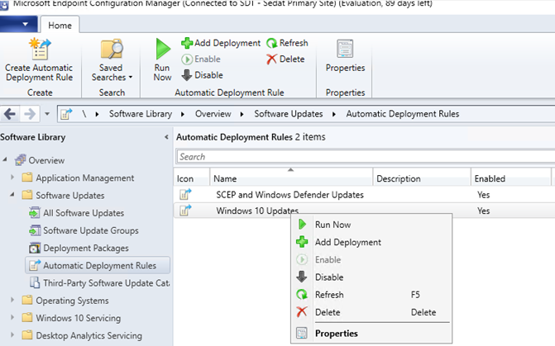Screen dimensions: 555x346
Task: Click Add Deployment in the ribbon
Action: point(221,43)
